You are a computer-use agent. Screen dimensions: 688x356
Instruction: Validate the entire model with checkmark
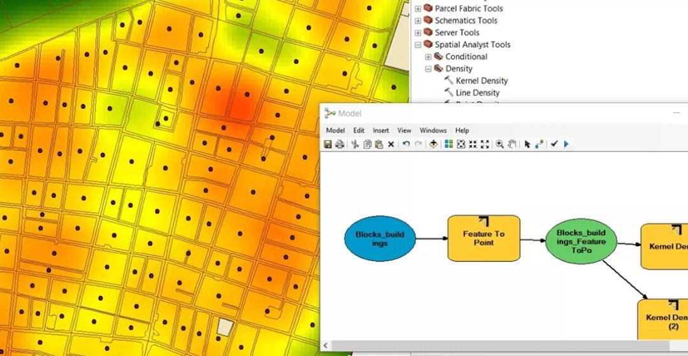pos(554,144)
